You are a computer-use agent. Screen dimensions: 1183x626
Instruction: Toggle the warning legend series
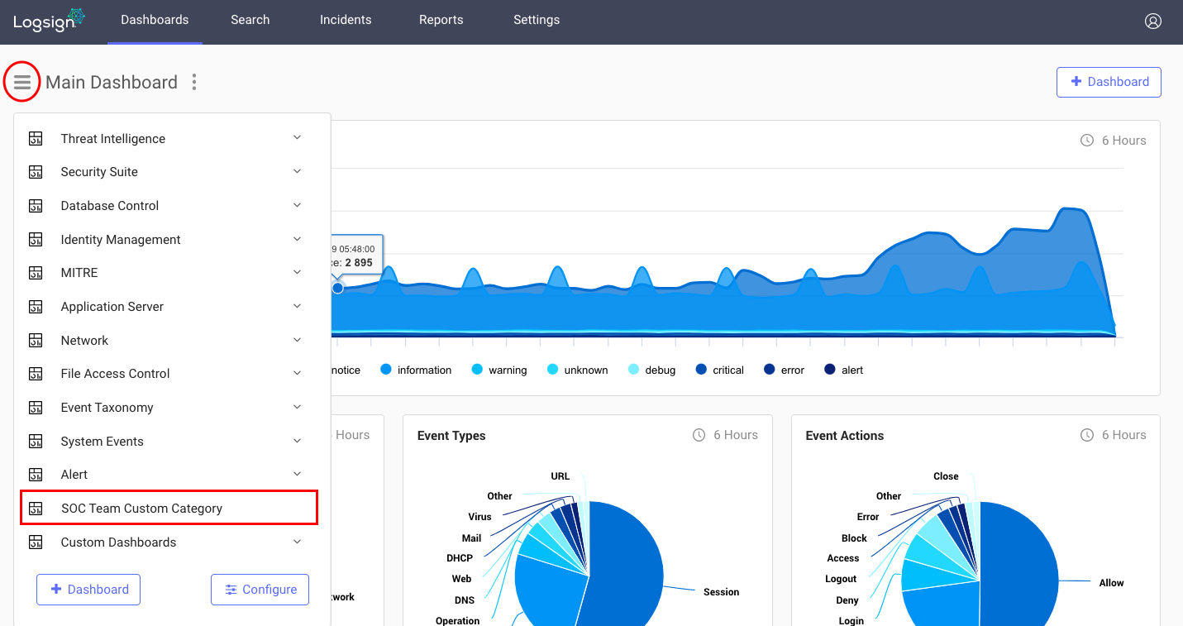pos(498,370)
